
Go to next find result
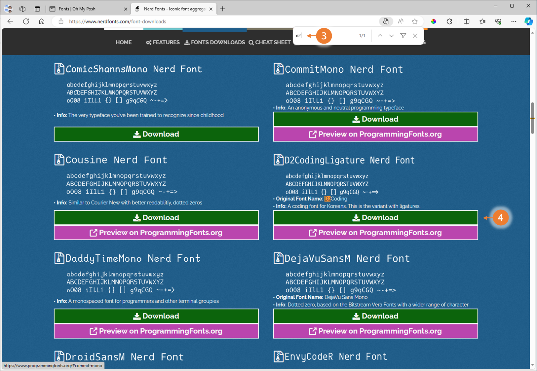coord(391,36)
